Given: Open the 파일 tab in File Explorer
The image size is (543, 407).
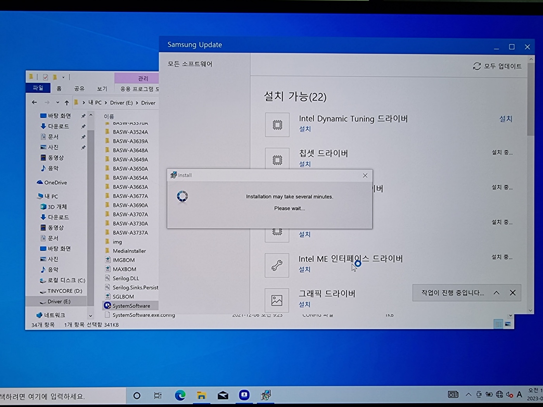Looking at the screenshot, I should click(38, 88).
